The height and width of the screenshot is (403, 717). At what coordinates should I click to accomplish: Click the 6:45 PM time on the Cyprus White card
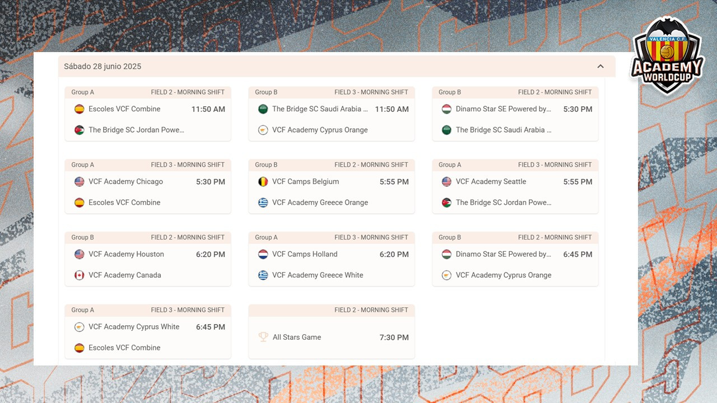click(211, 327)
